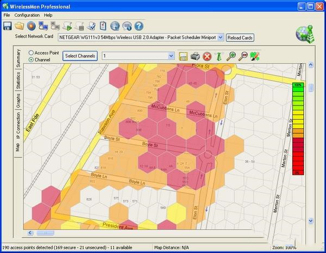
Task: Open the channel number dropdown showing 1
Action: click(x=171, y=56)
